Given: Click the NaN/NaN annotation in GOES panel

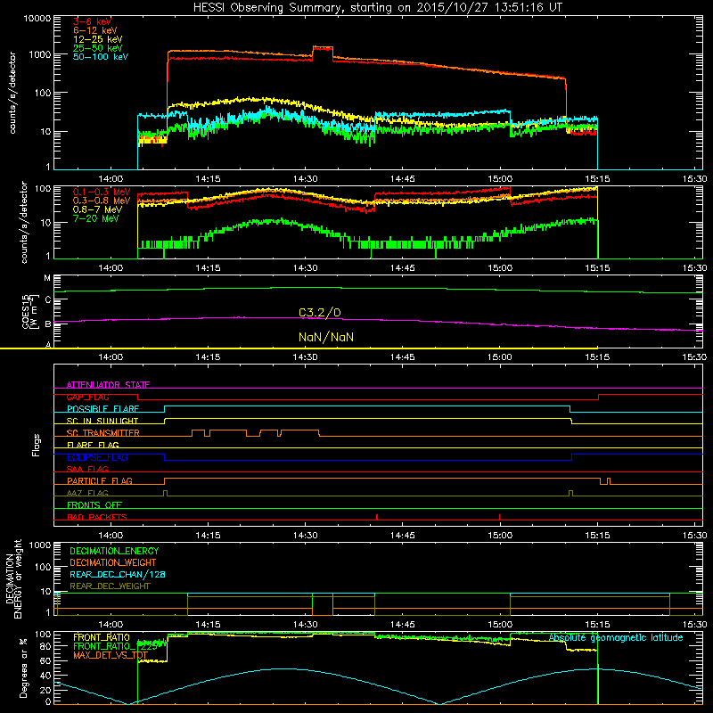Looking at the screenshot, I should coord(326,338).
